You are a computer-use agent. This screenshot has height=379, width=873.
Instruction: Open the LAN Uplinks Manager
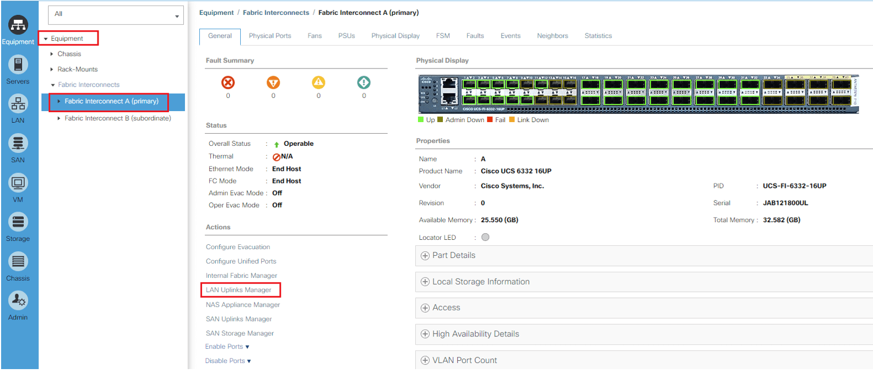click(239, 290)
